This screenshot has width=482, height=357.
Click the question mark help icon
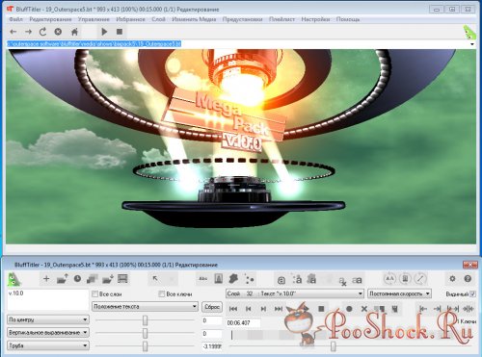(468, 278)
